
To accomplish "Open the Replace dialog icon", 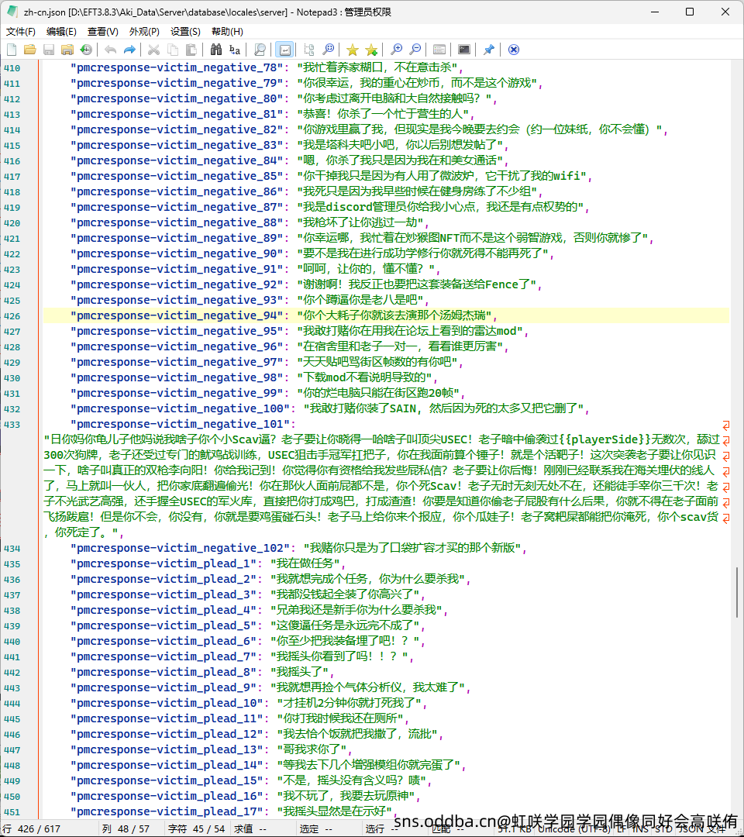I will click(233, 50).
